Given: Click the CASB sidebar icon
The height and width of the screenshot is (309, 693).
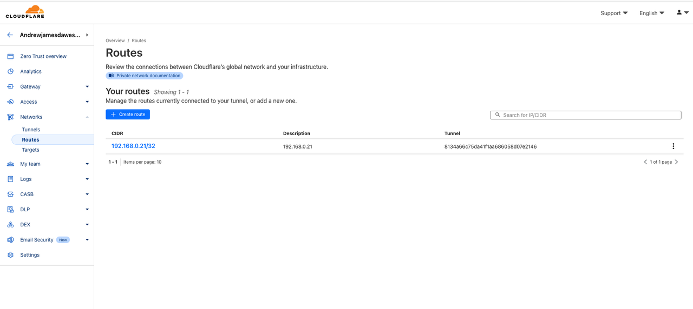Looking at the screenshot, I should coord(10,194).
